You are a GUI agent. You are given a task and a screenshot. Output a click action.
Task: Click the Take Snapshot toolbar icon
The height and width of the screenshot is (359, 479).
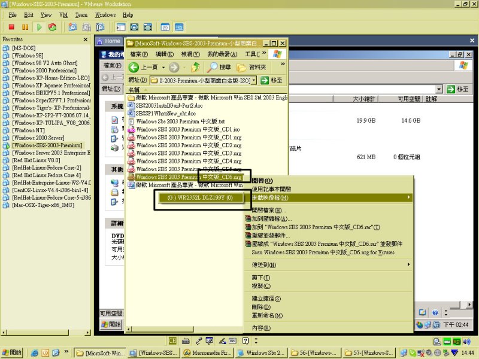[x=72, y=27]
